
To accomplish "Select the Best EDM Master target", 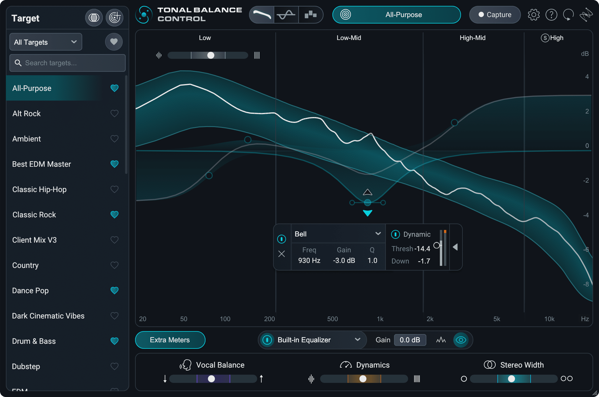I will 41,164.
